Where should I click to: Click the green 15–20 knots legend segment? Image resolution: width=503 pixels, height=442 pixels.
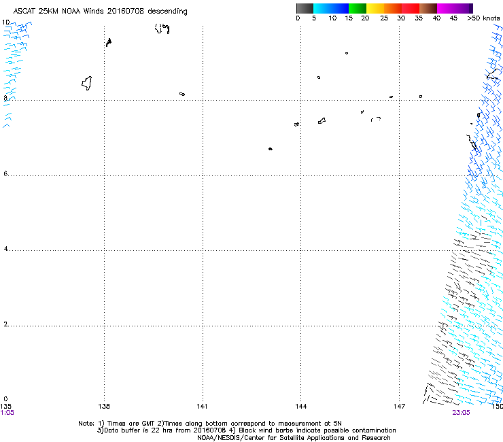point(358,8)
